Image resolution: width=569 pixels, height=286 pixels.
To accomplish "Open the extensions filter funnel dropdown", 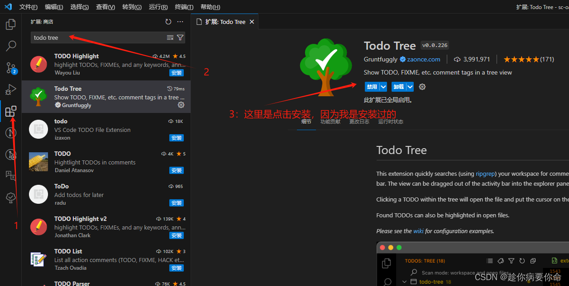I will (180, 38).
